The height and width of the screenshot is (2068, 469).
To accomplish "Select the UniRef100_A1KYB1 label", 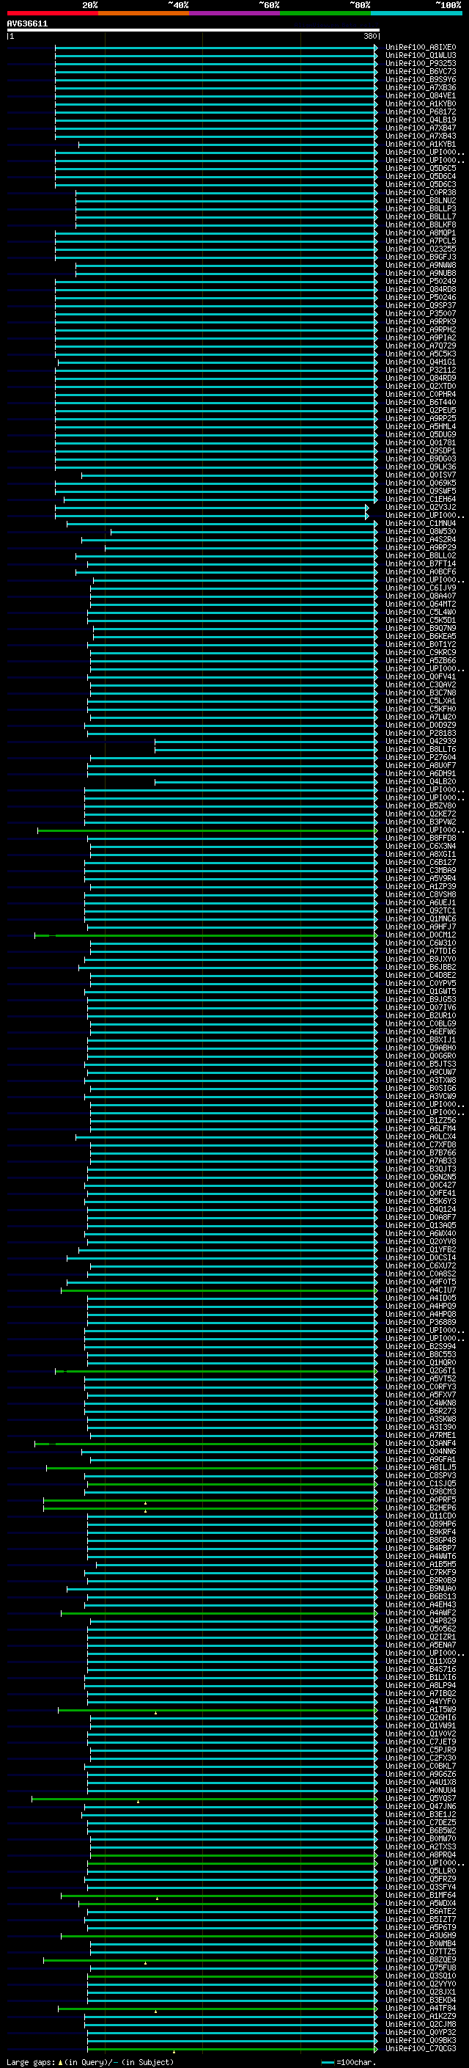I will (420, 145).
